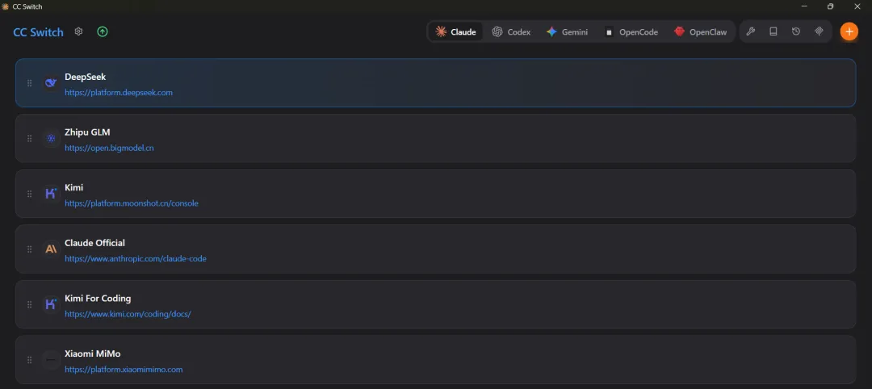Switch to the OpenCode tab

(x=631, y=31)
